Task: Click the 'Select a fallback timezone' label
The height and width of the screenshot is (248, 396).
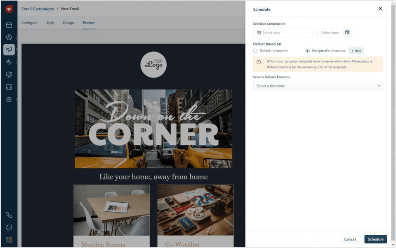Action: pos(271,77)
